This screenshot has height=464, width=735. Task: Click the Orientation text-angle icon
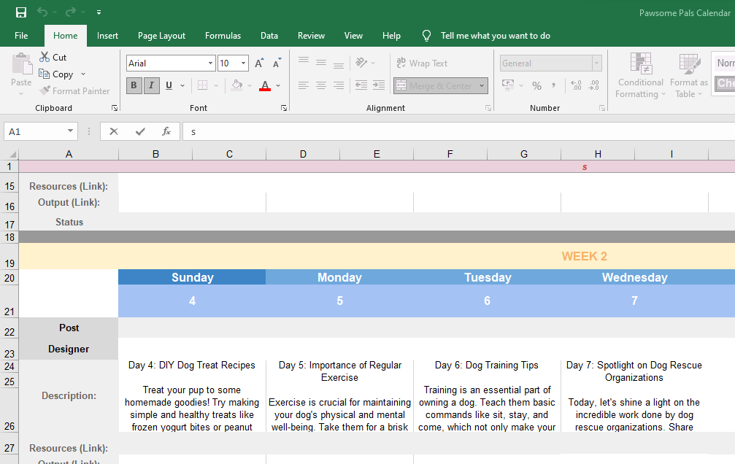pos(361,62)
